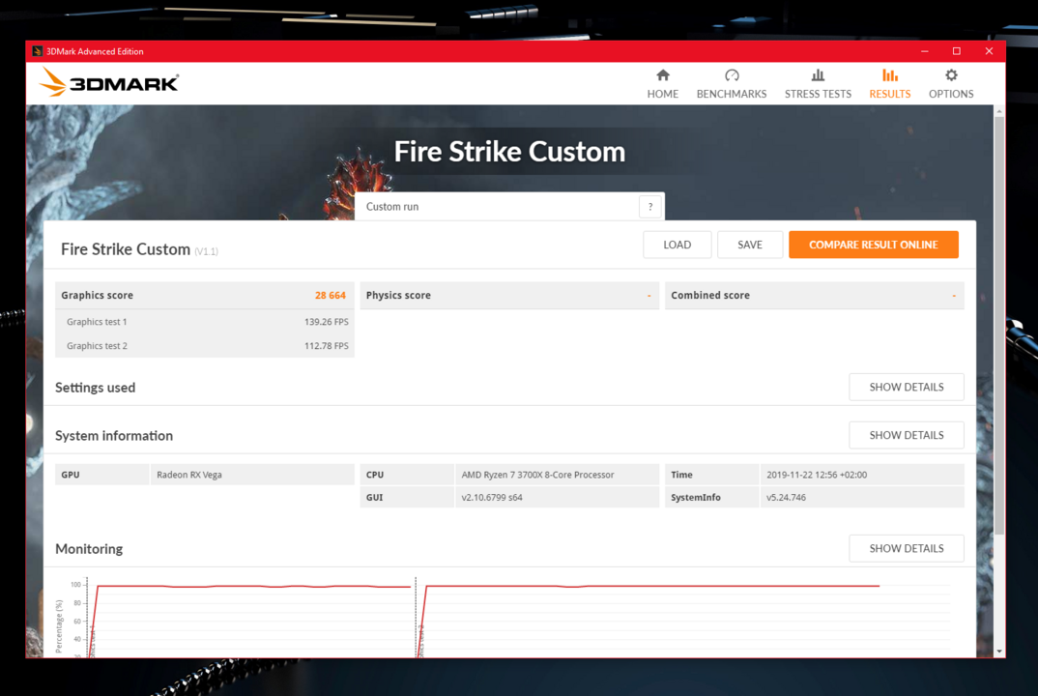Click the Custom run name field

(x=498, y=207)
